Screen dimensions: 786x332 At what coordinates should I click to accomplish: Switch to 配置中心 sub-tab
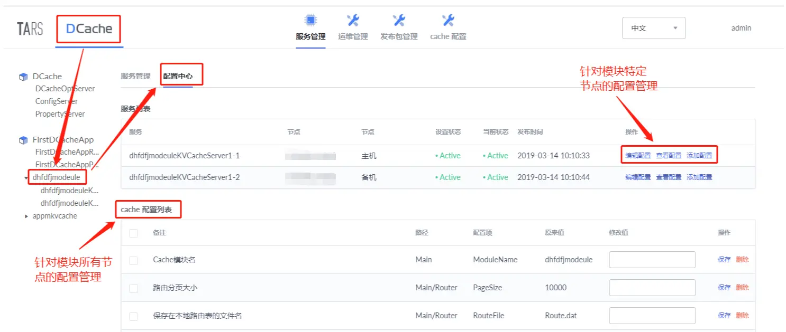pos(178,76)
